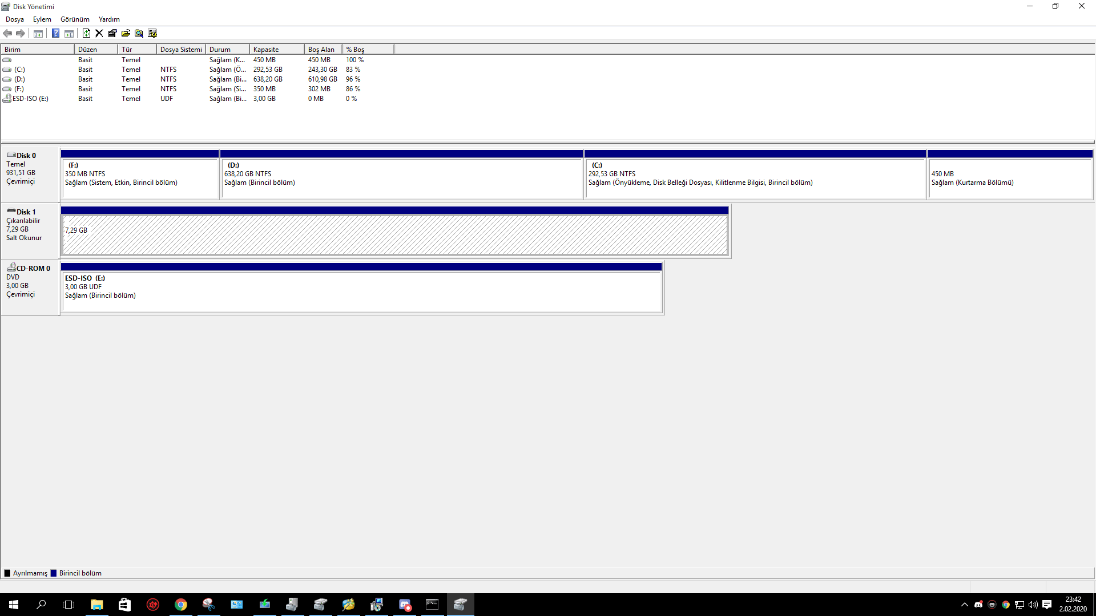Open the Dosya menu
Image resolution: width=1096 pixels, height=616 pixels.
[15, 19]
